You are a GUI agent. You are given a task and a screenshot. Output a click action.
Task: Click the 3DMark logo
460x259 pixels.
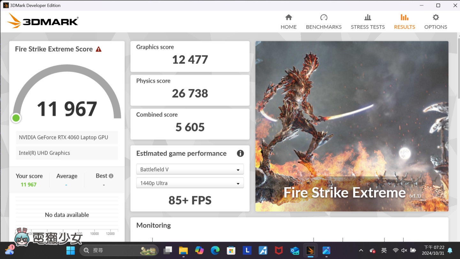click(x=43, y=21)
